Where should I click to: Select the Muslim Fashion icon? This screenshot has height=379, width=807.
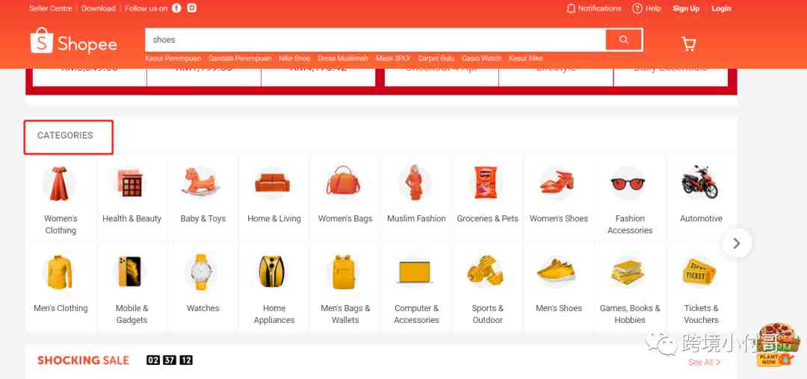[415, 183]
